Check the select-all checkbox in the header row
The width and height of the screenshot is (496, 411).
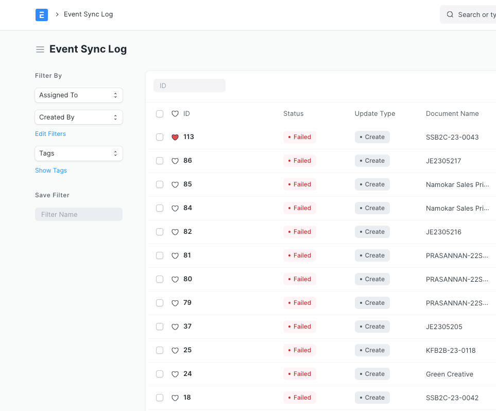159,114
